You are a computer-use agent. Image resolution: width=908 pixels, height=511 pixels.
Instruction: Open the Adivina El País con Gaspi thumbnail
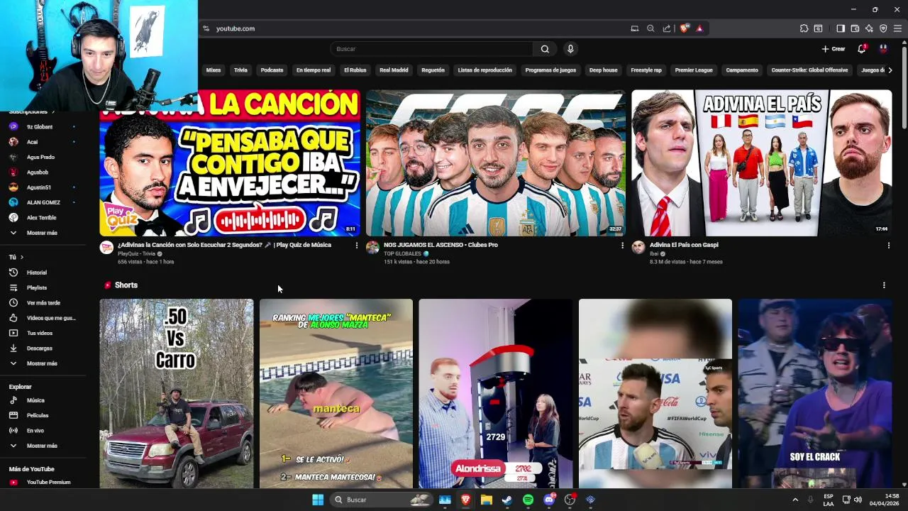tap(762, 163)
